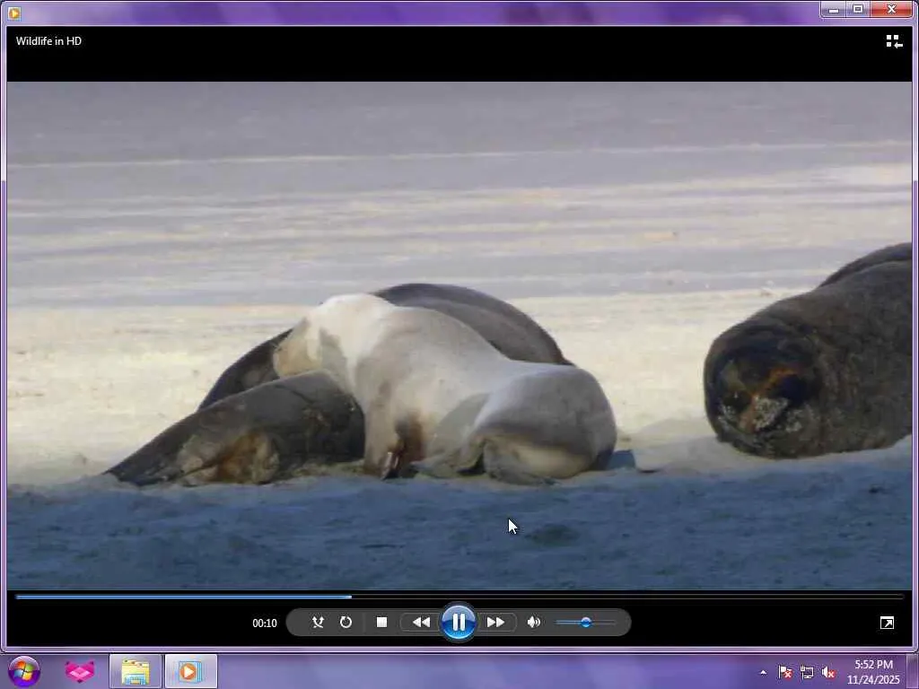919x689 pixels.
Task: Show hidden system tray icons
Action: coord(763,672)
